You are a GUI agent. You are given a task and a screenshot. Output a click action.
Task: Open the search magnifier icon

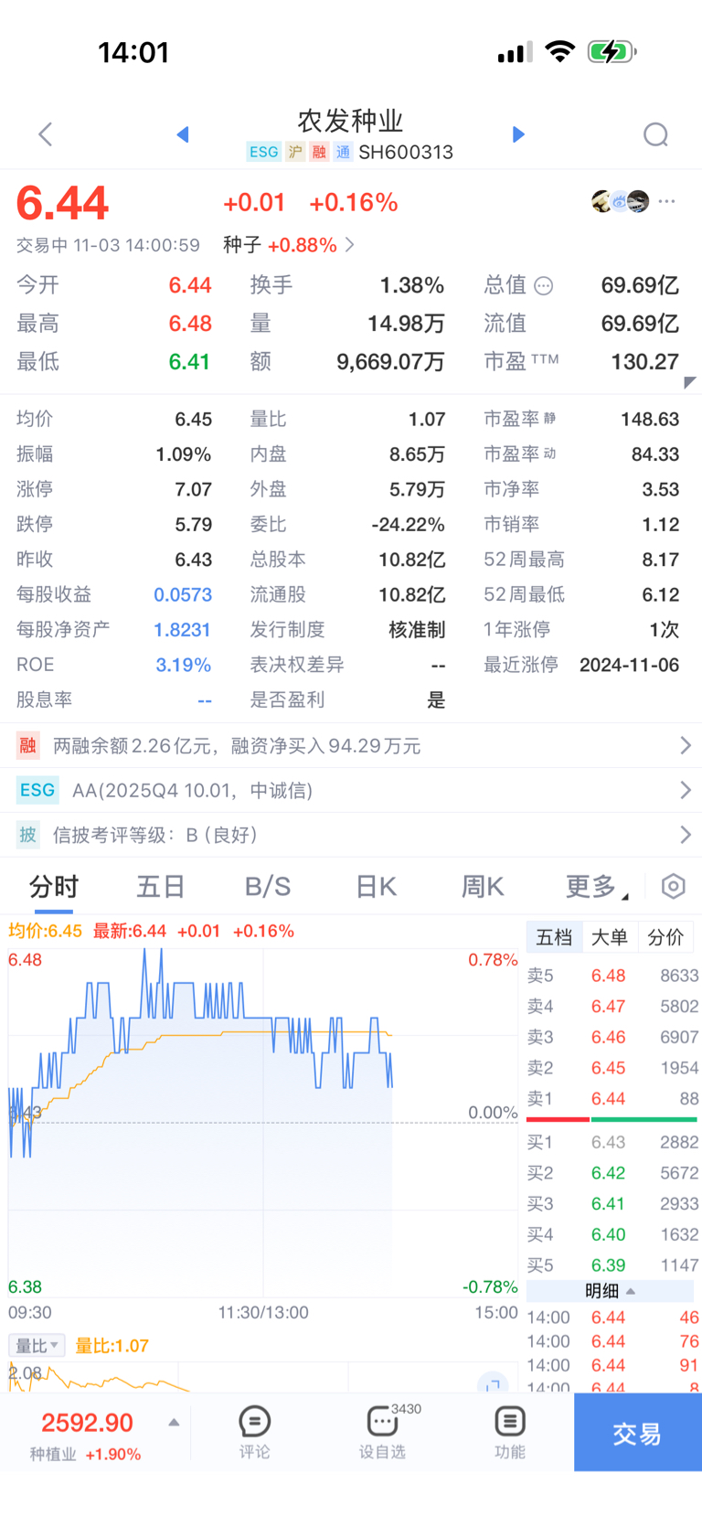pyautogui.click(x=655, y=135)
